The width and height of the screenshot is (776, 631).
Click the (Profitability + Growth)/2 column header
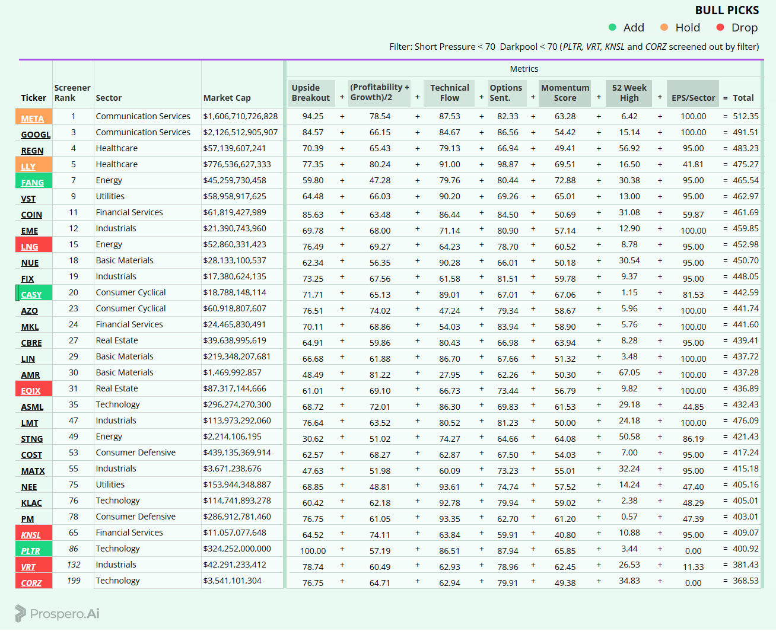(380, 93)
